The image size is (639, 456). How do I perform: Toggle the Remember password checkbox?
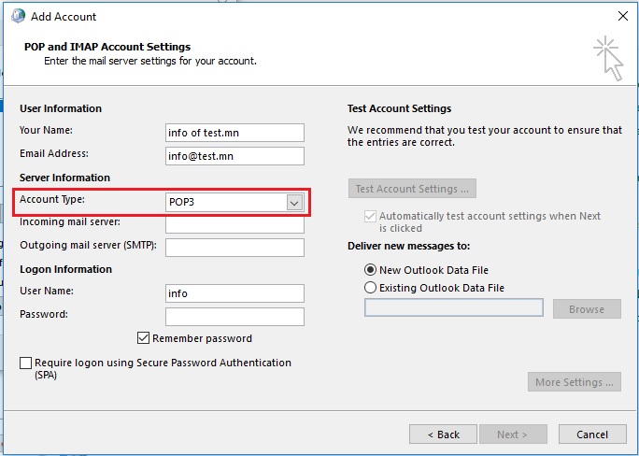click(x=143, y=338)
